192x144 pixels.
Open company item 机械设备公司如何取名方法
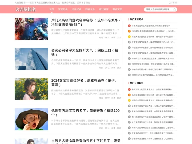click(x=153, y=95)
